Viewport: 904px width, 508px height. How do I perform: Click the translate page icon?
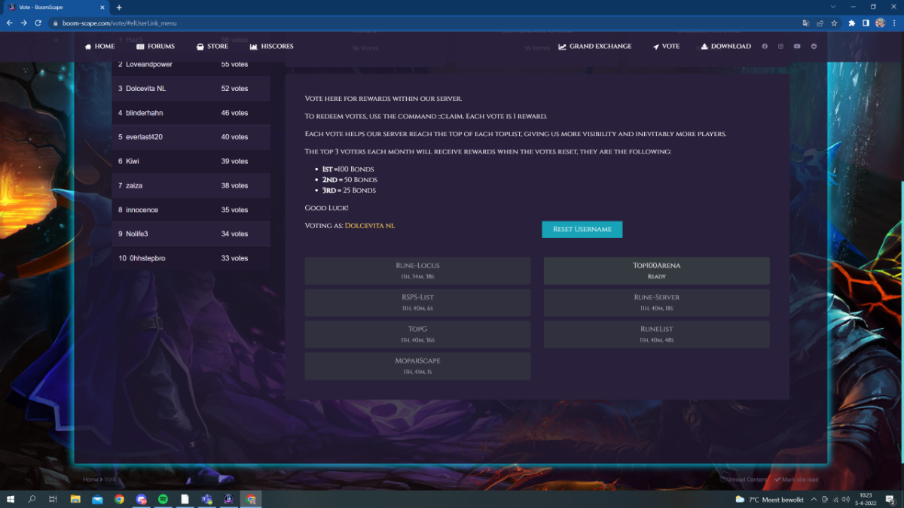point(806,23)
